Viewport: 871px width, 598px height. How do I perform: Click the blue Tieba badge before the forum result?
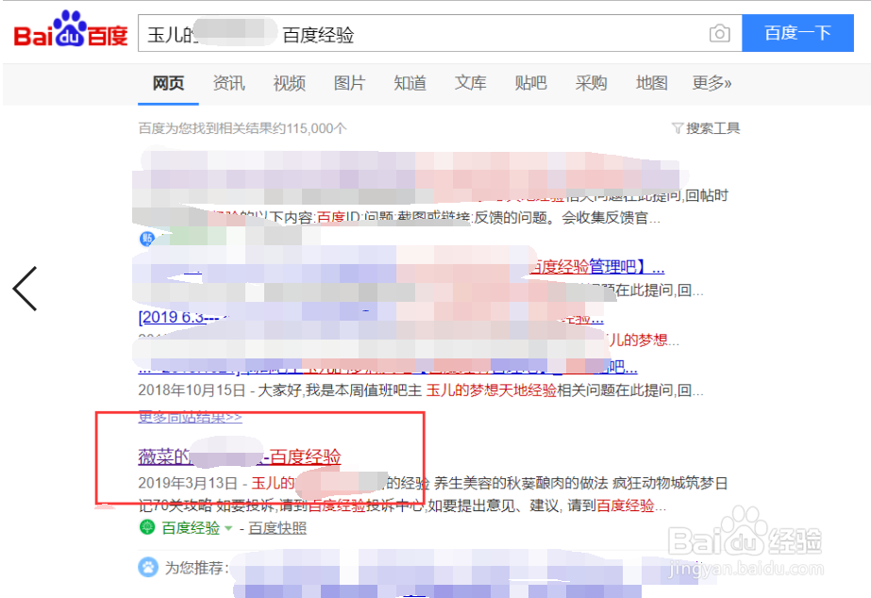point(146,239)
